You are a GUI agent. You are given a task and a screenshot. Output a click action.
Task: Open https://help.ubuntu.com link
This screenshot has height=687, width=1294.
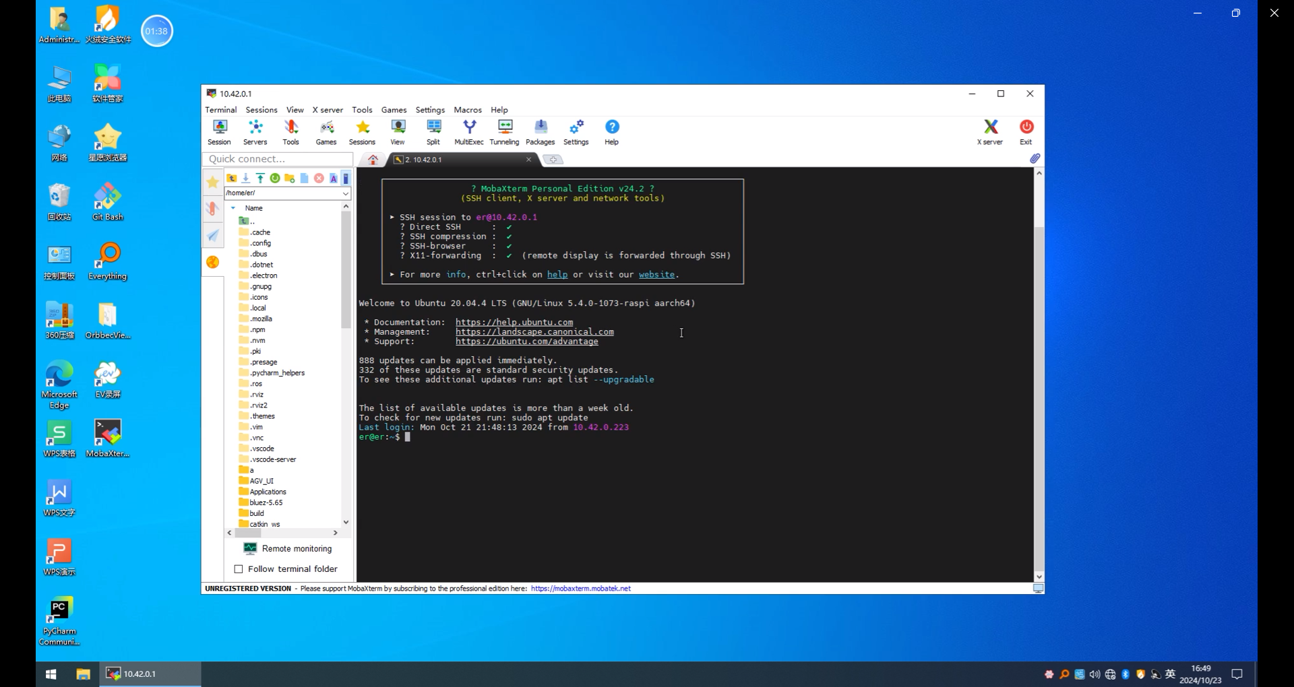pyautogui.click(x=514, y=323)
